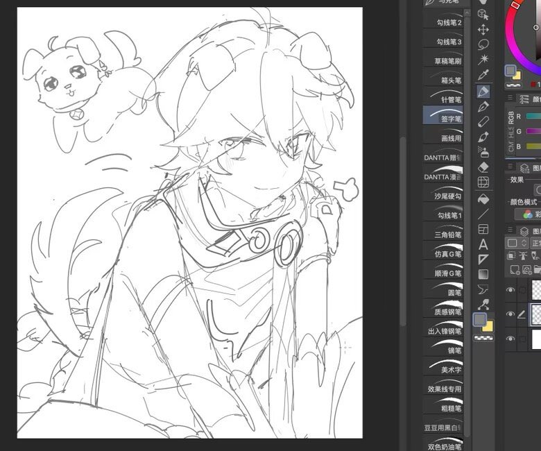Select the triangle ruler tool
Image resolution: width=541 pixels, height=451 pixels.
[x=483, y=259]
